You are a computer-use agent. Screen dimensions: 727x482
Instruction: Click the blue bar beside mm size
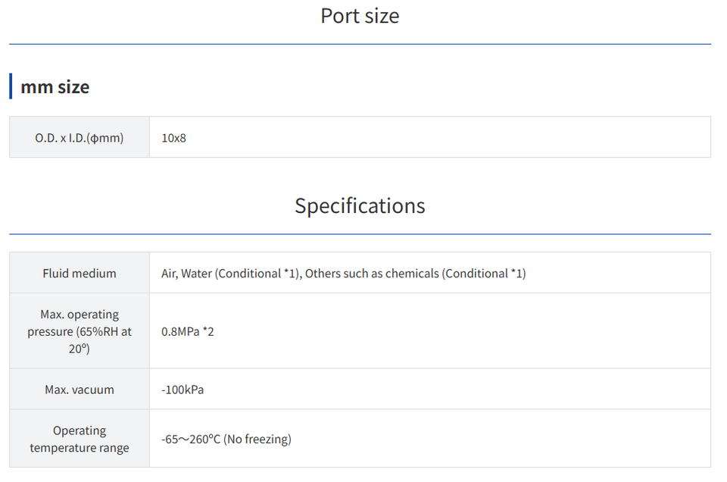11,86
